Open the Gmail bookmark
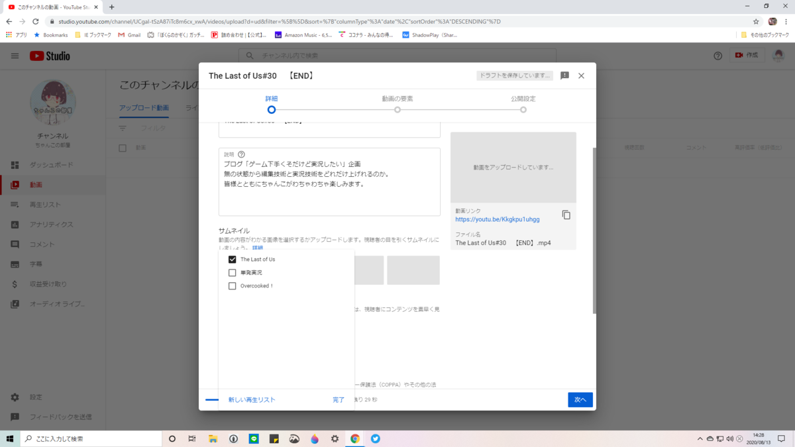The width and height of the screenshot is (795, 447). pyautogui.click(x=129, y=34)
